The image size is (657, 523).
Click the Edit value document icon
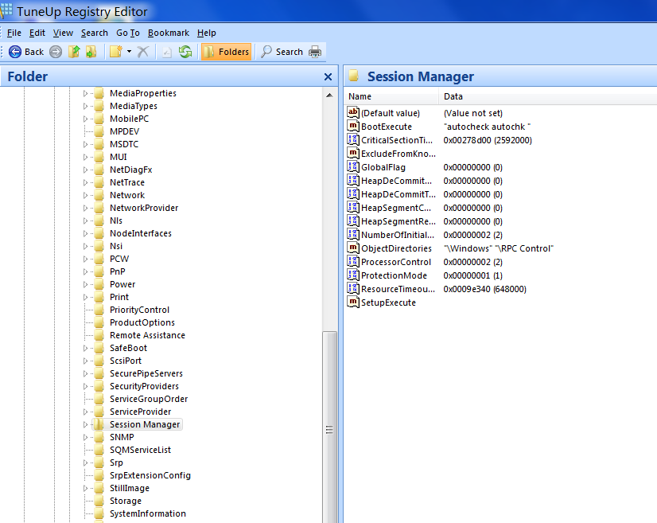tap(167, 52)
